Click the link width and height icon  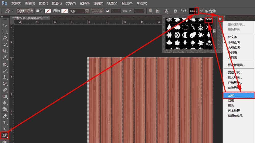125,11
